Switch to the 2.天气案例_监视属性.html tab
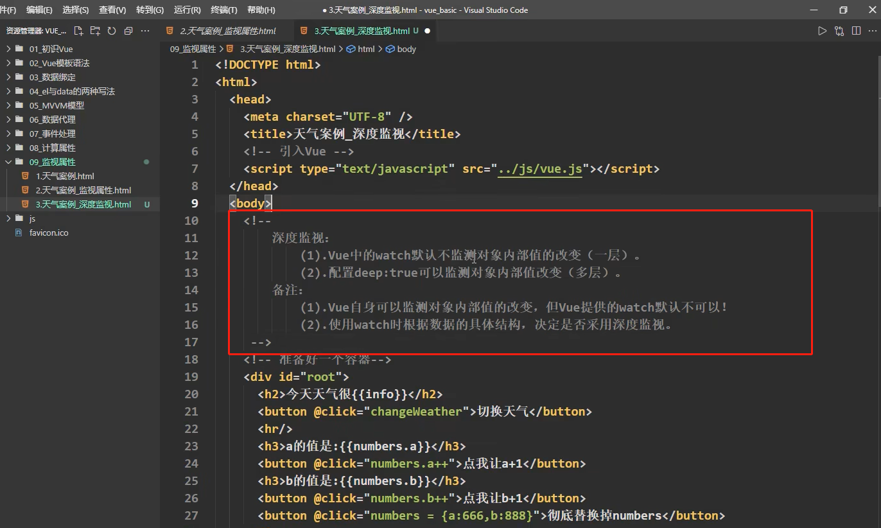 click(x=228, y=31)
